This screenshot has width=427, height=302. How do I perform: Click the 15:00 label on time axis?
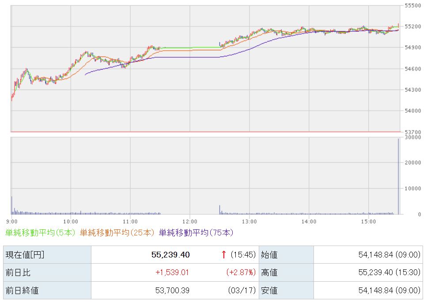(368, 221)
